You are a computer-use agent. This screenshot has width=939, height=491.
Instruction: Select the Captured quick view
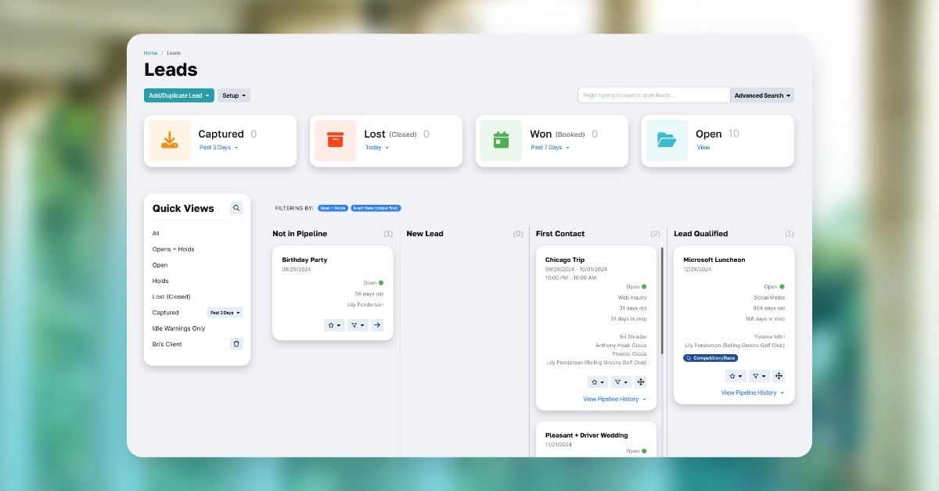point(166,313)
